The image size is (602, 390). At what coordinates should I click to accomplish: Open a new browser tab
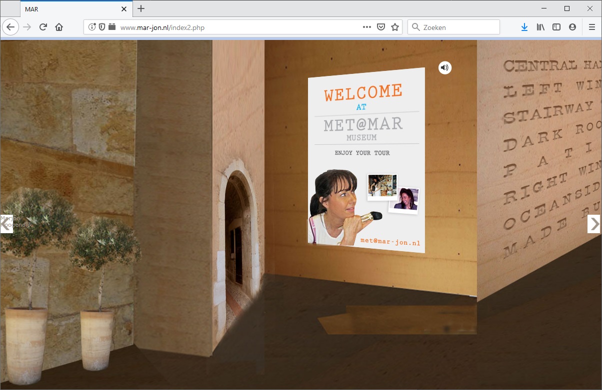pyautogui.click(x=141, y=8)
